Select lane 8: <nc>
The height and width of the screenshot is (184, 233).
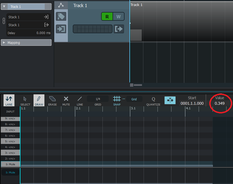pyautogui.click(x=10, y=124)
